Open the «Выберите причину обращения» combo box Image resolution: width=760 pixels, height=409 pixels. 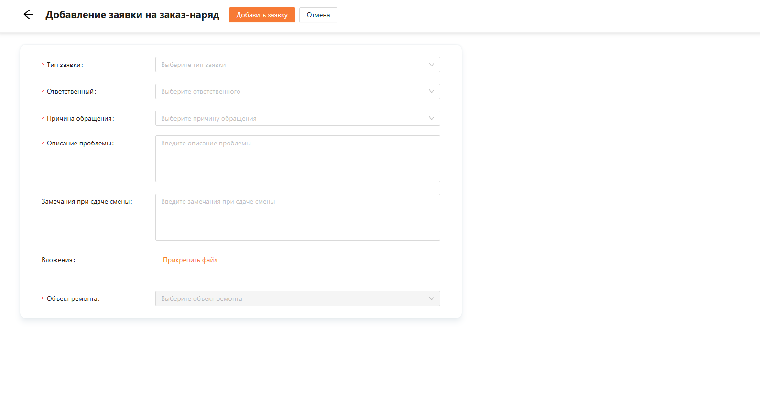[292, 118]
